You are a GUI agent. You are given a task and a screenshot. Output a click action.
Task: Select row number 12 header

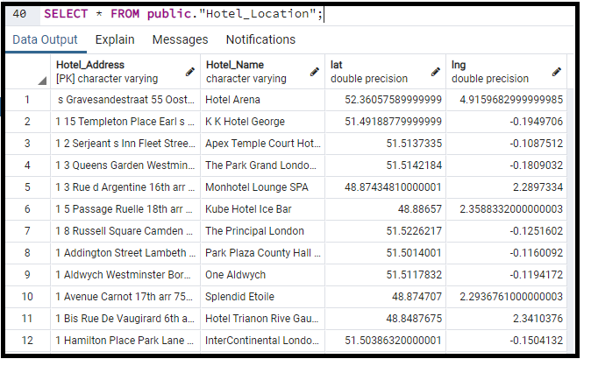pos(27,340)
